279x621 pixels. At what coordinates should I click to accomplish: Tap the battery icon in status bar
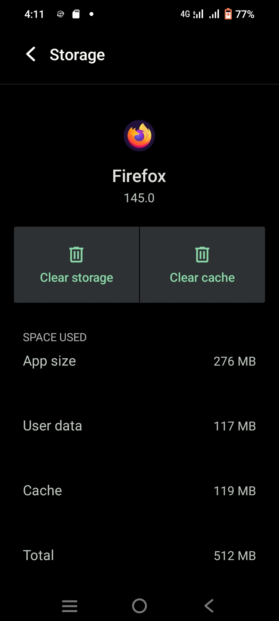(228, 14)
